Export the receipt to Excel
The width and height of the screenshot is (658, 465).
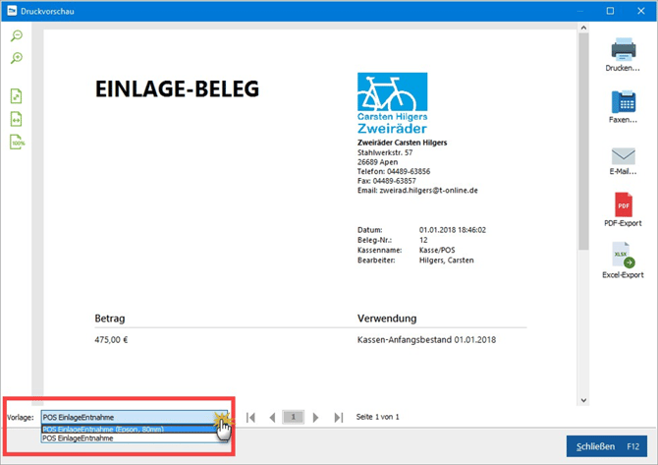click(x=623, y=258)
